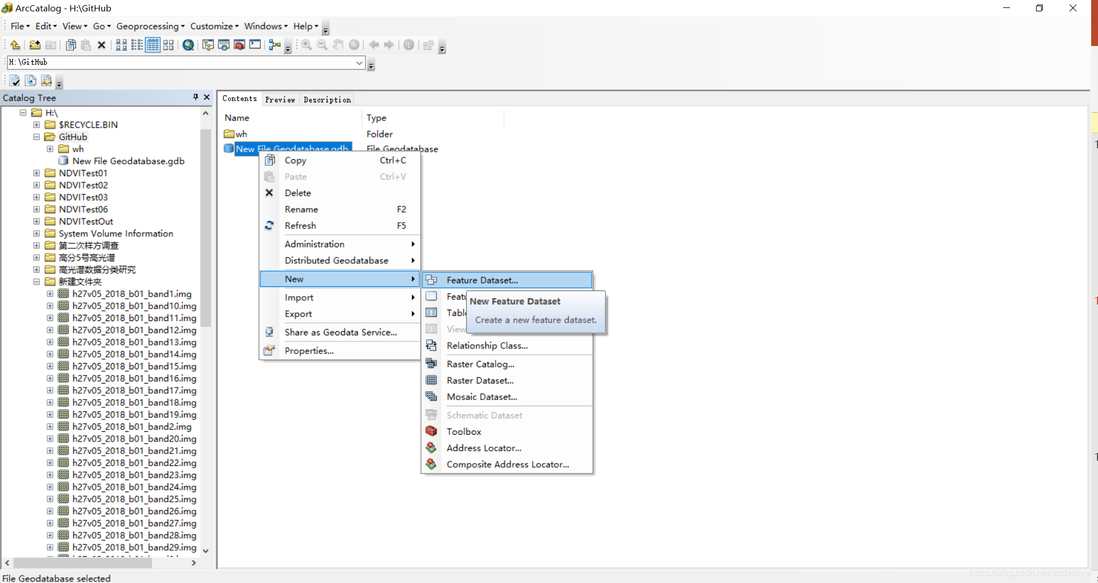Open the Windows menu
Viewport: 1098px width, 583px height.
point(266,26)
